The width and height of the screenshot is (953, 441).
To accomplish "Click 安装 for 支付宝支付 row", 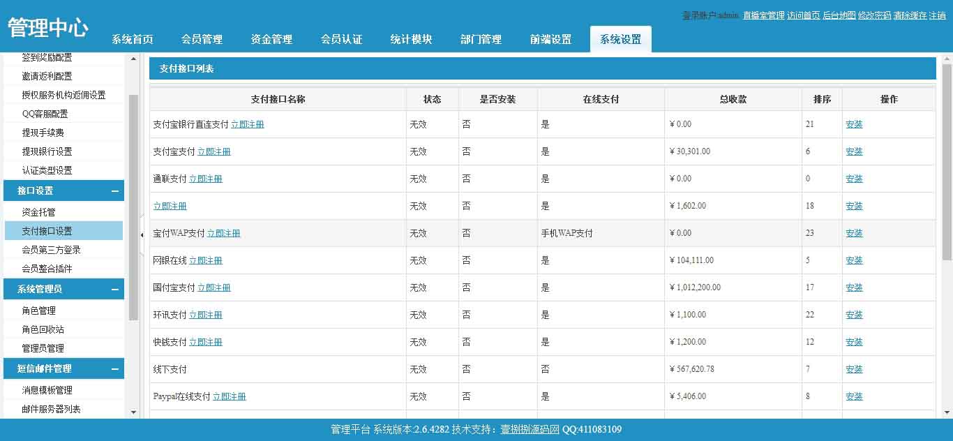I will 854,151.
